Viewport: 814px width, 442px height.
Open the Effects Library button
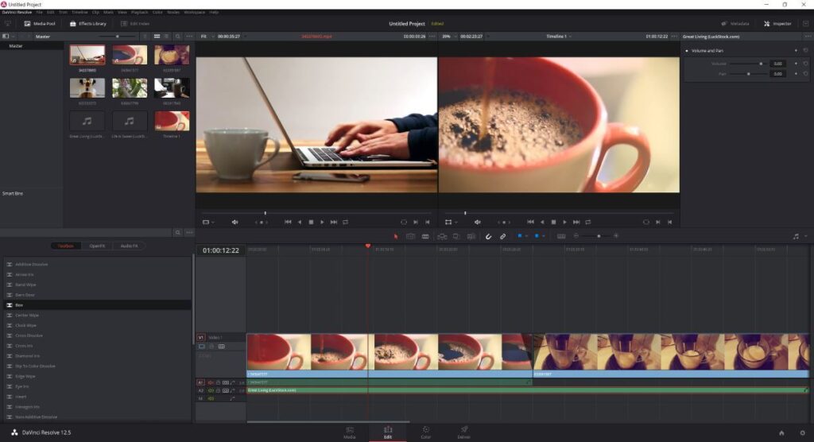click(88, 24)
